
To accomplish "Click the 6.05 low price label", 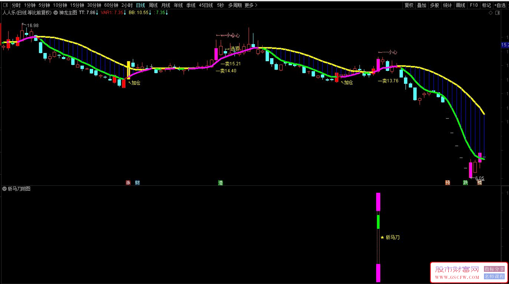I will pos(480,178).
